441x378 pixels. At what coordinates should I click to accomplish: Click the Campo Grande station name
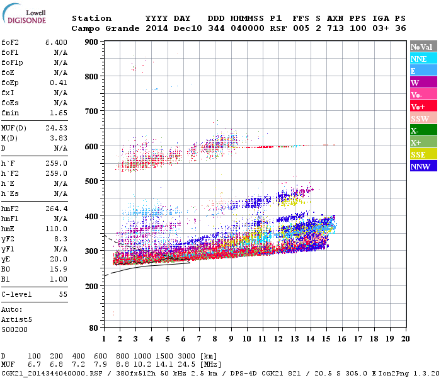[x=105, y=28]
